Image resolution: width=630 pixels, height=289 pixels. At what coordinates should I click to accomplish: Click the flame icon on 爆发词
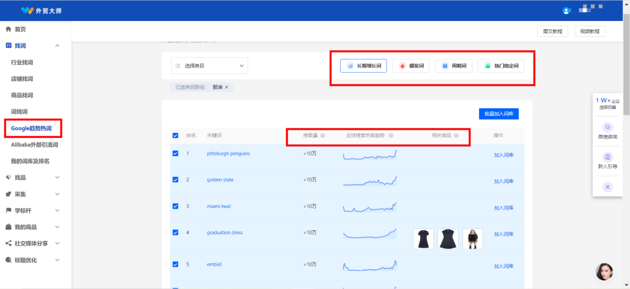(401, 66)
